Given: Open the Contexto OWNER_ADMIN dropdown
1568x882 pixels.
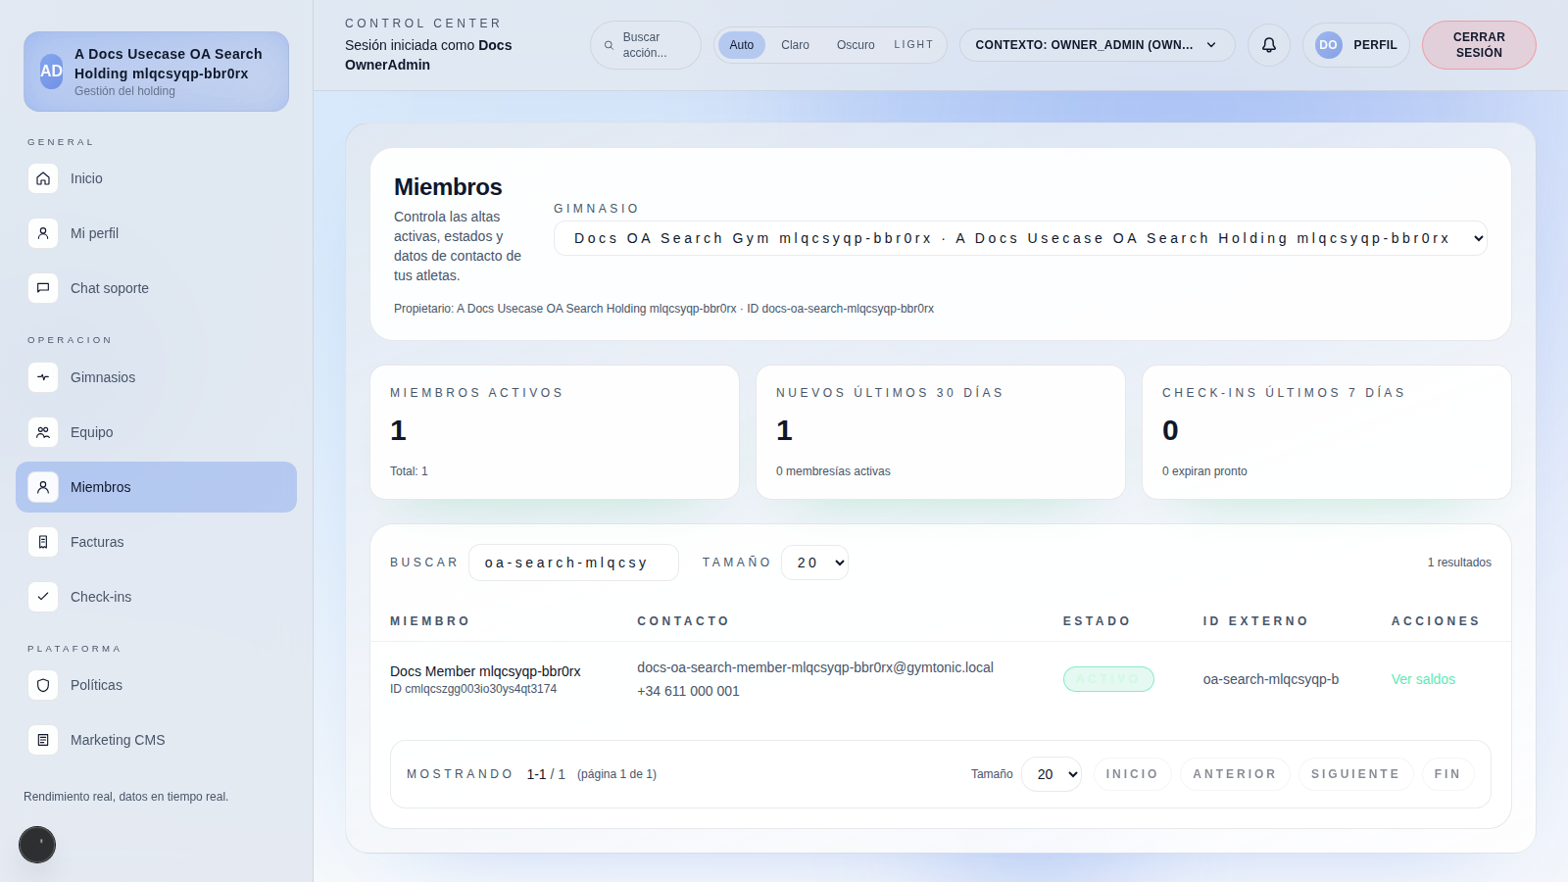Looking at the screenshot, I should click(x=1096, y=44).
